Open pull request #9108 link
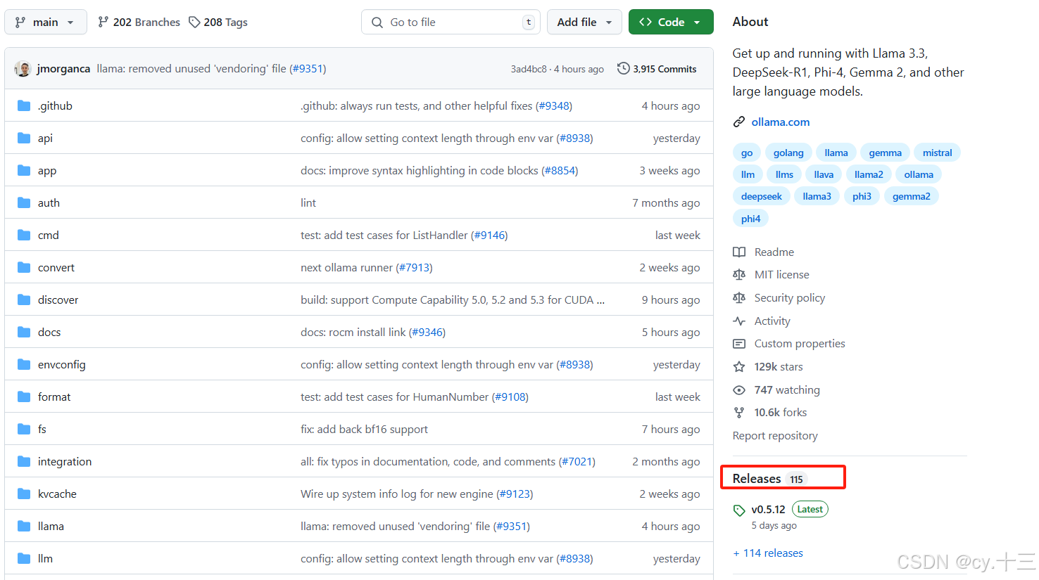This screenshot has height=580, width=1039. pos(510,397)
